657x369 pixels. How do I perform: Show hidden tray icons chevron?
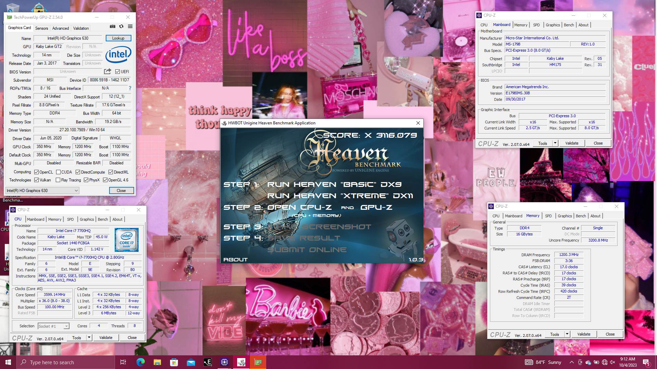pos(571,362)
